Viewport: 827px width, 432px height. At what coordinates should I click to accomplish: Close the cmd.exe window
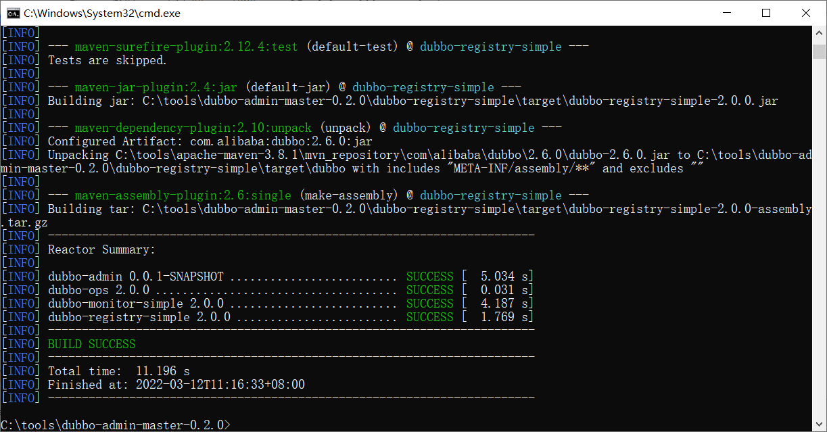[x=806, y=13]
